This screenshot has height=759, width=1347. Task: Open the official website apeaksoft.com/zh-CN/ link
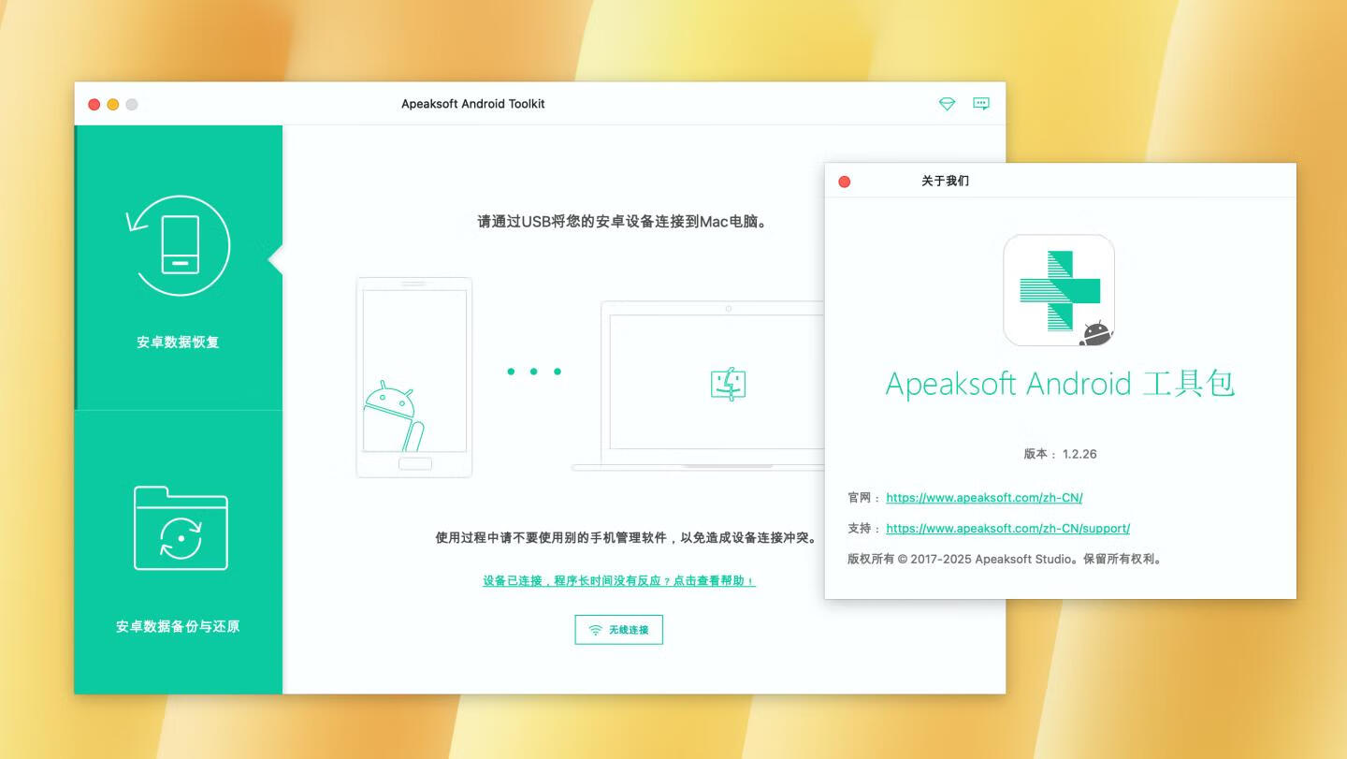[x=984, y=498]
